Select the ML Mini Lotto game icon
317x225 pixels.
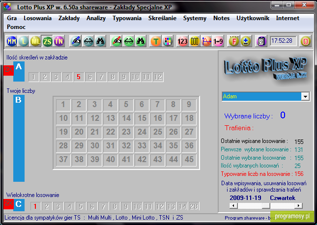[x=35, y=41]
